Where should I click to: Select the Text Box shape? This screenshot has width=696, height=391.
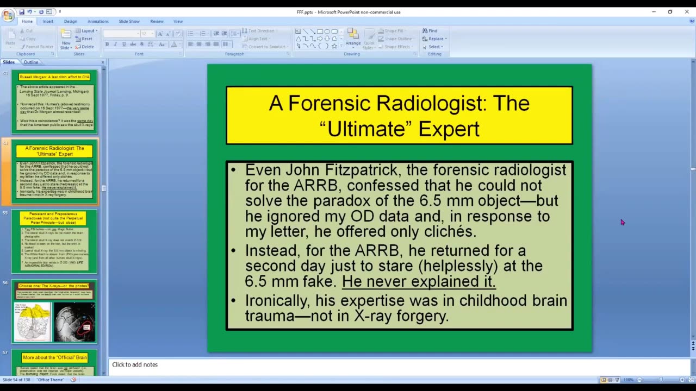pos(298,31)
